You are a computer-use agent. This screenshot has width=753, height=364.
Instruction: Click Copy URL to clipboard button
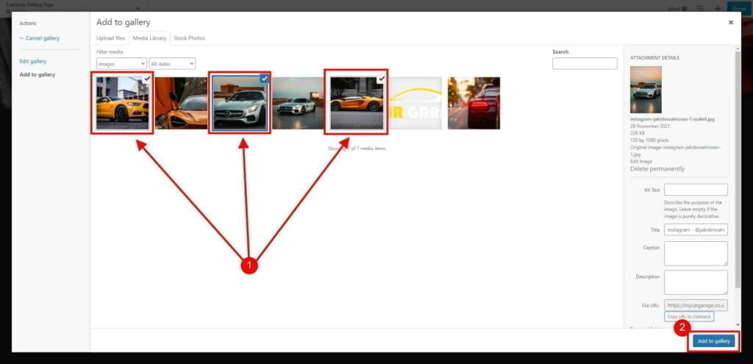click(688, 316)
